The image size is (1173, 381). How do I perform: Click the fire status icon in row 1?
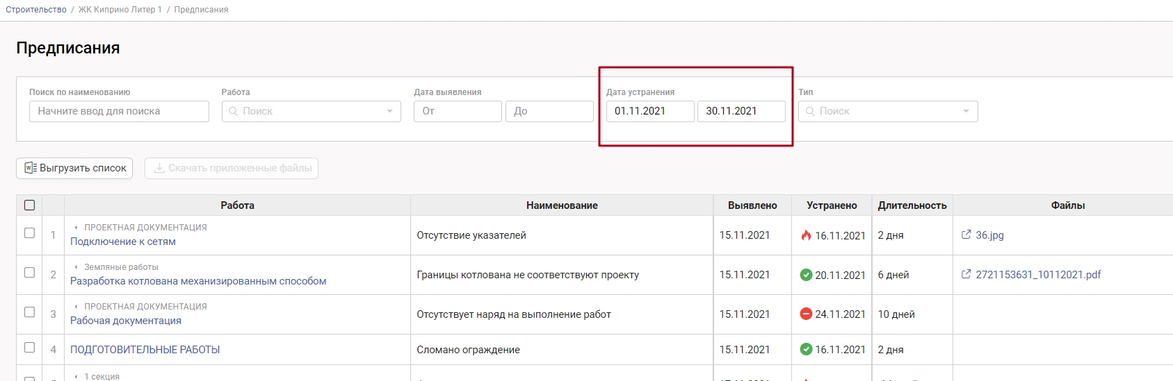(806, 235)
